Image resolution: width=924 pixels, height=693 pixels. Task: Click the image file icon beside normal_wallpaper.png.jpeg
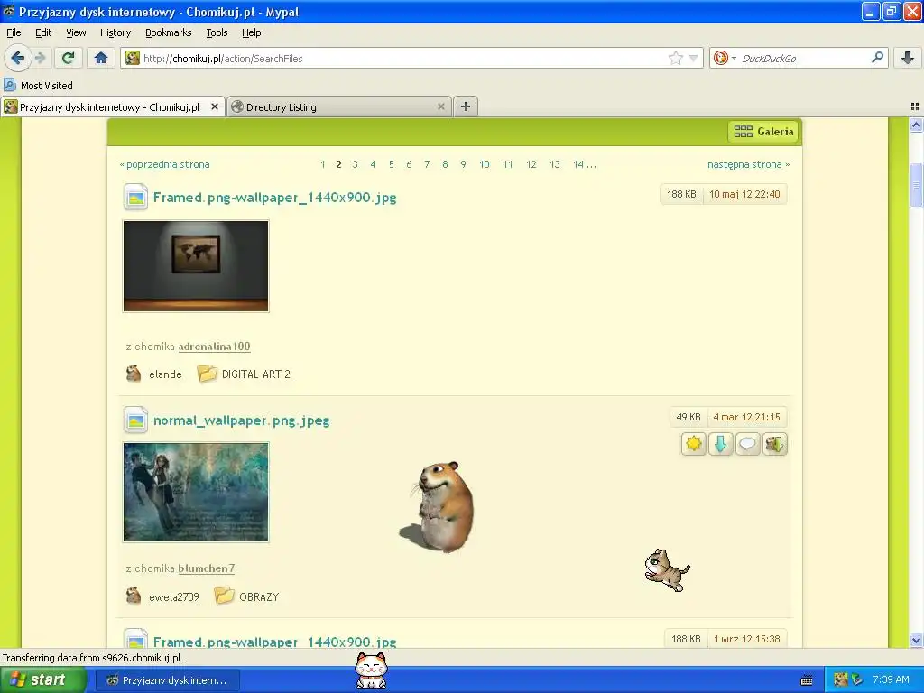point(135,420)
